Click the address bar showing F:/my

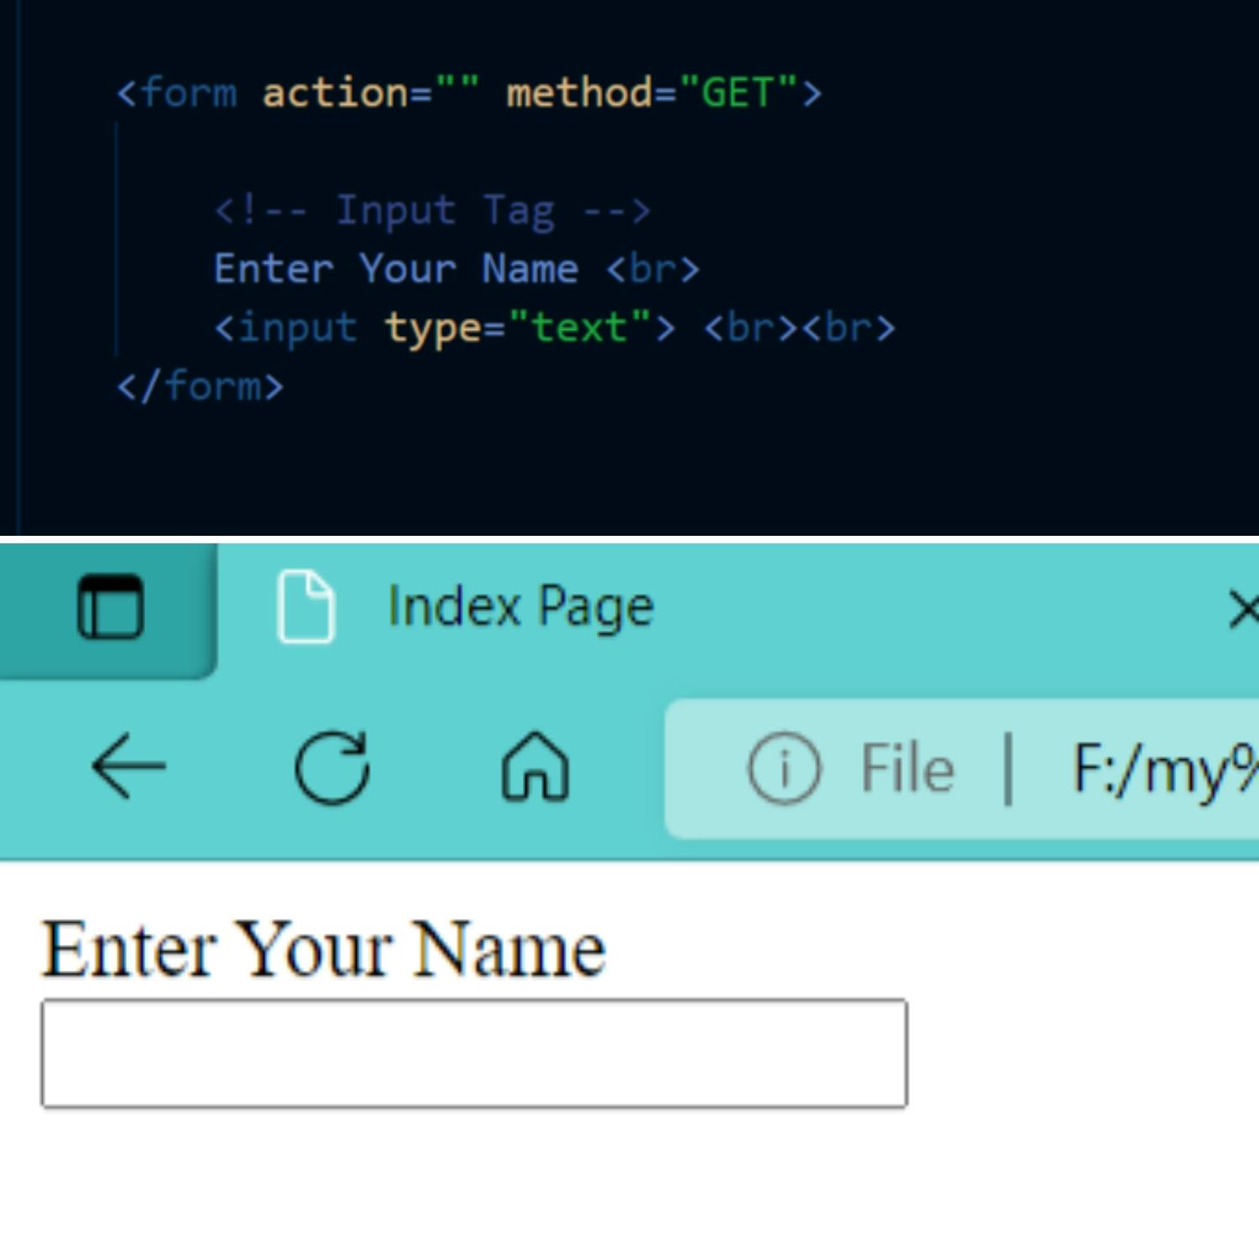pos(962,768)
